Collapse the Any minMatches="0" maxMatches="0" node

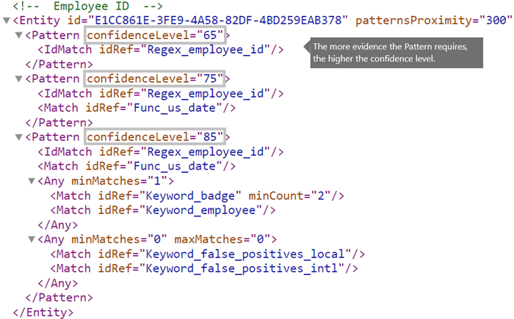pyautogui.click(x=32, y=239)
